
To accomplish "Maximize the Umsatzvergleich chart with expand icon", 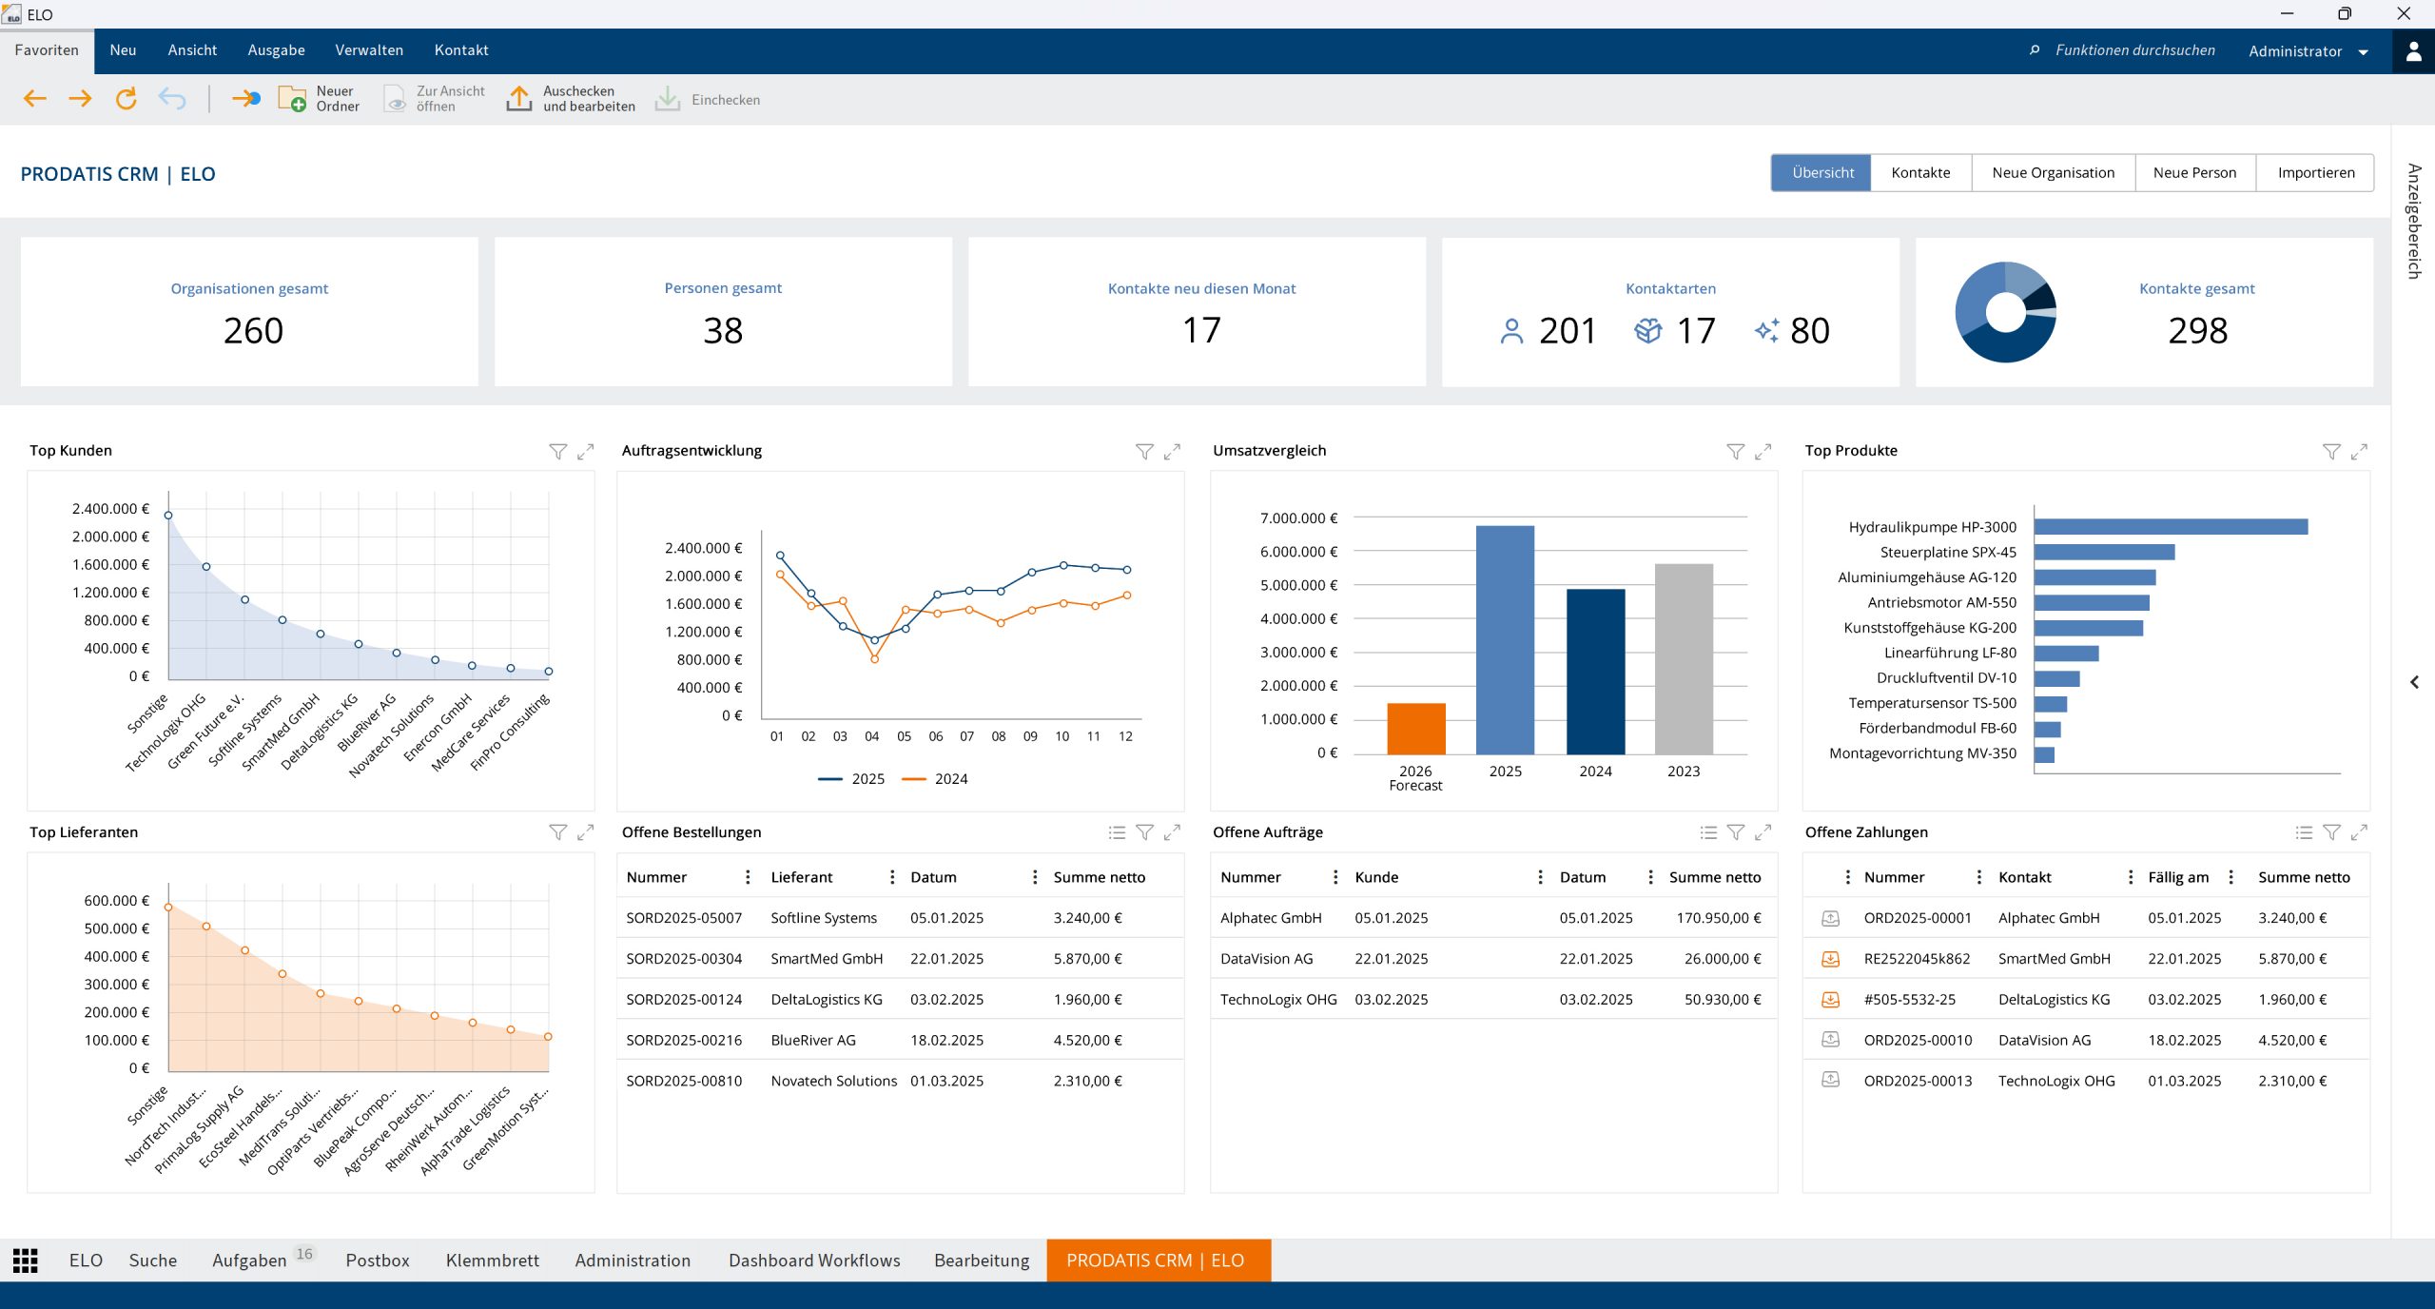I will [x=1763, y=452].
